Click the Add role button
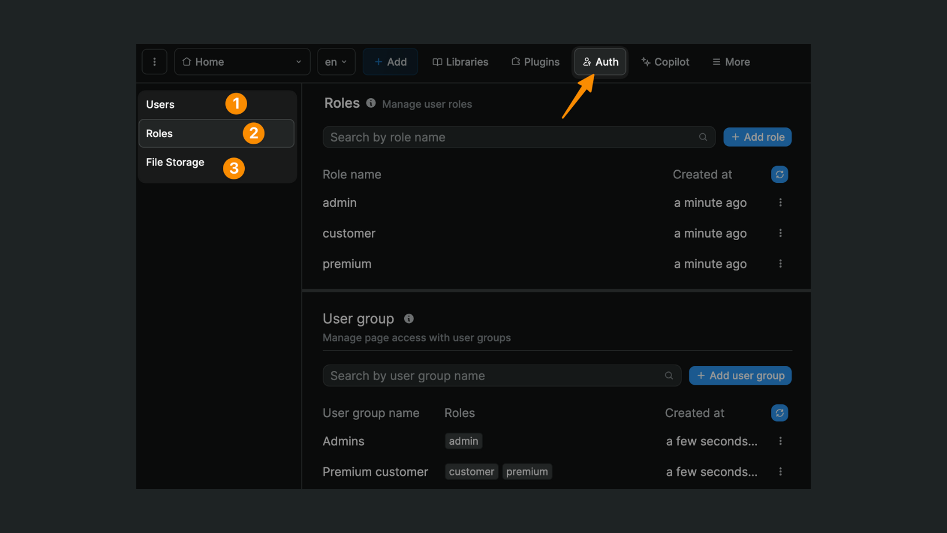Viewport: 947px width, 533px height. [x=757, y=137]
